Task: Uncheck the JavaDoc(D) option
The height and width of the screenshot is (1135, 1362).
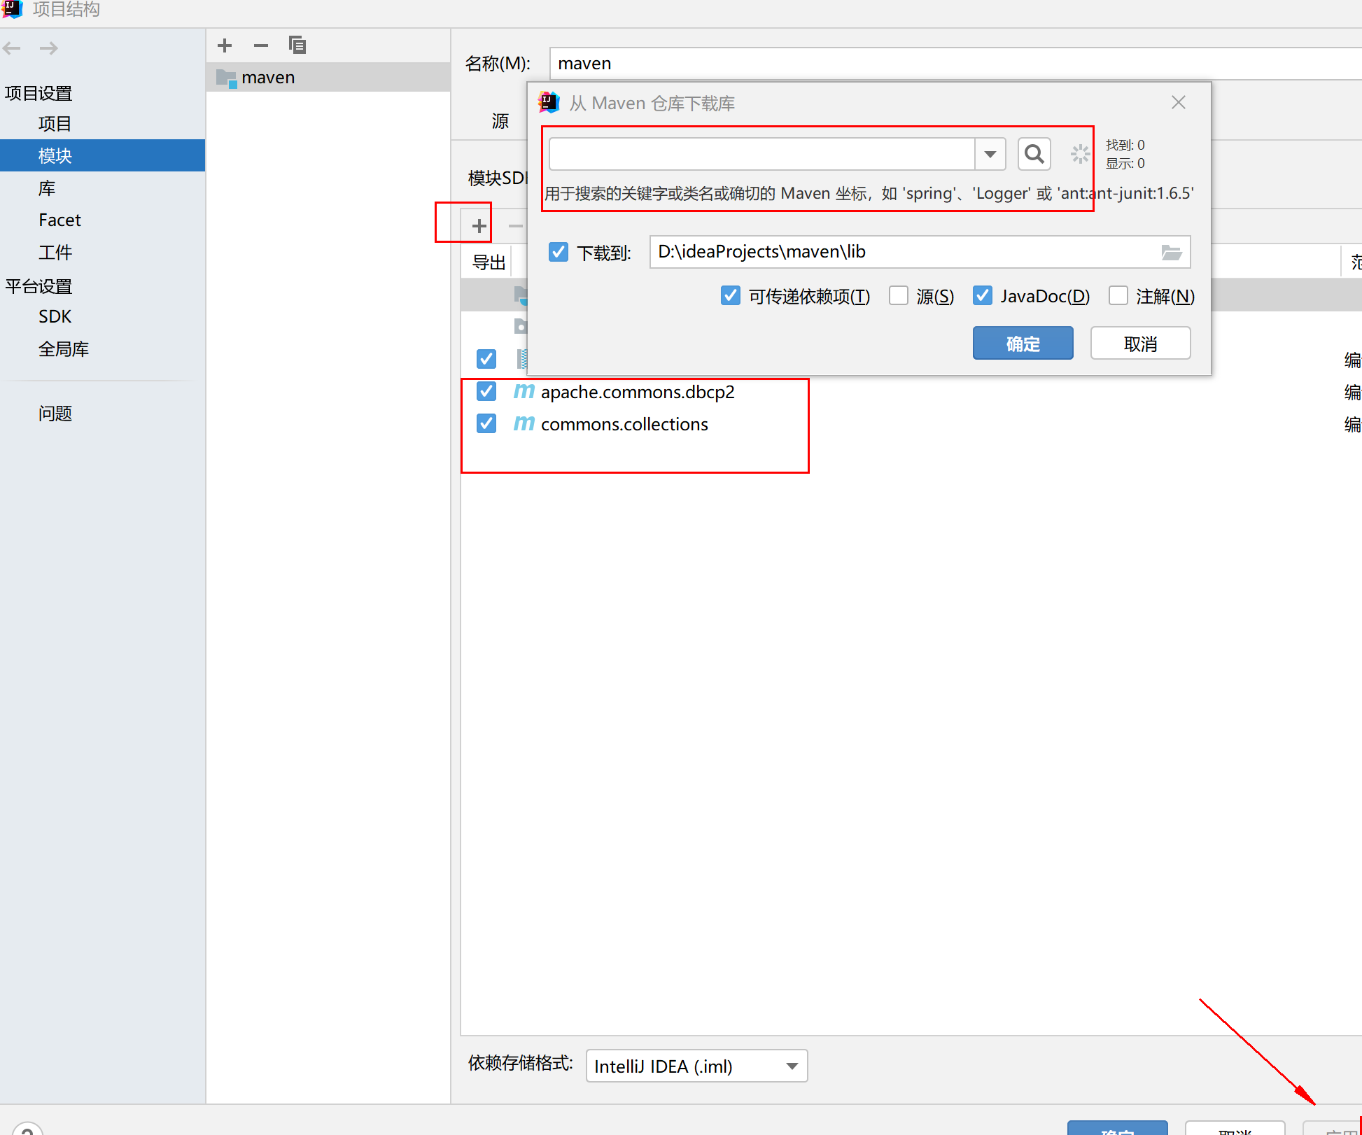Action: point(983,296)
